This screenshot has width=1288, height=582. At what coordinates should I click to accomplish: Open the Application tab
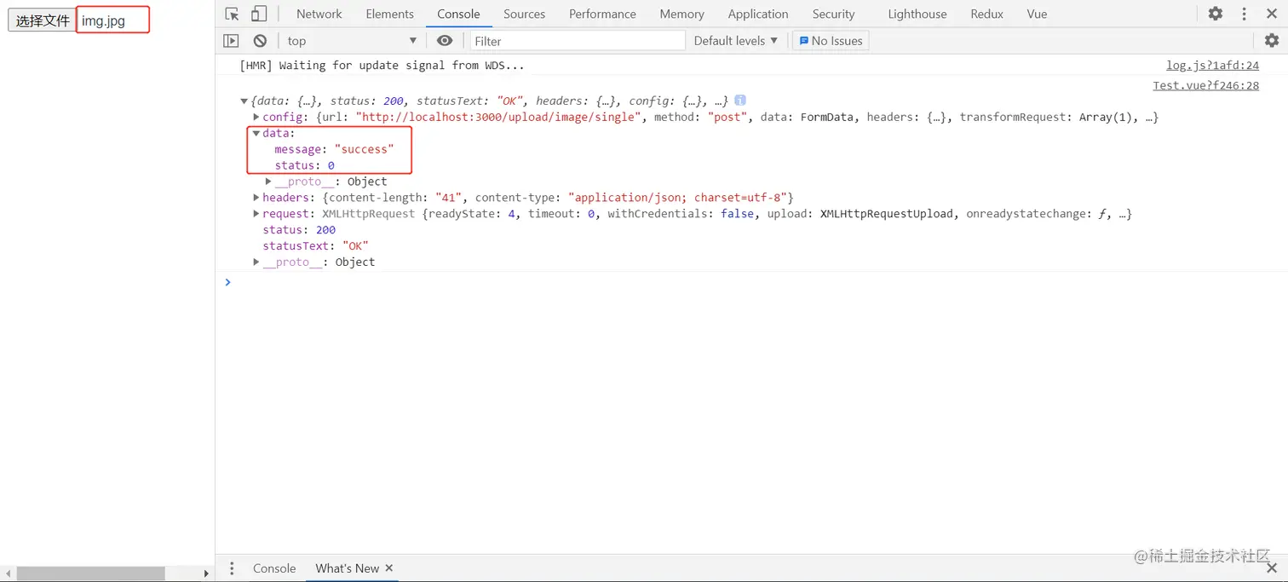tap(758, 14)
